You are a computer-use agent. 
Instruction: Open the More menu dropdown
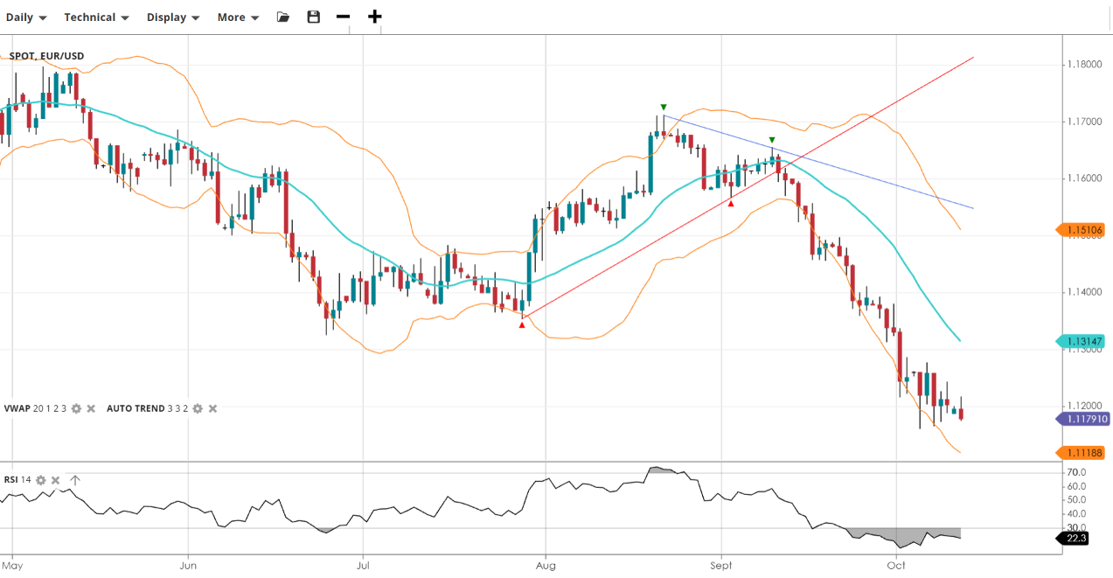click(x=238, y=17)
